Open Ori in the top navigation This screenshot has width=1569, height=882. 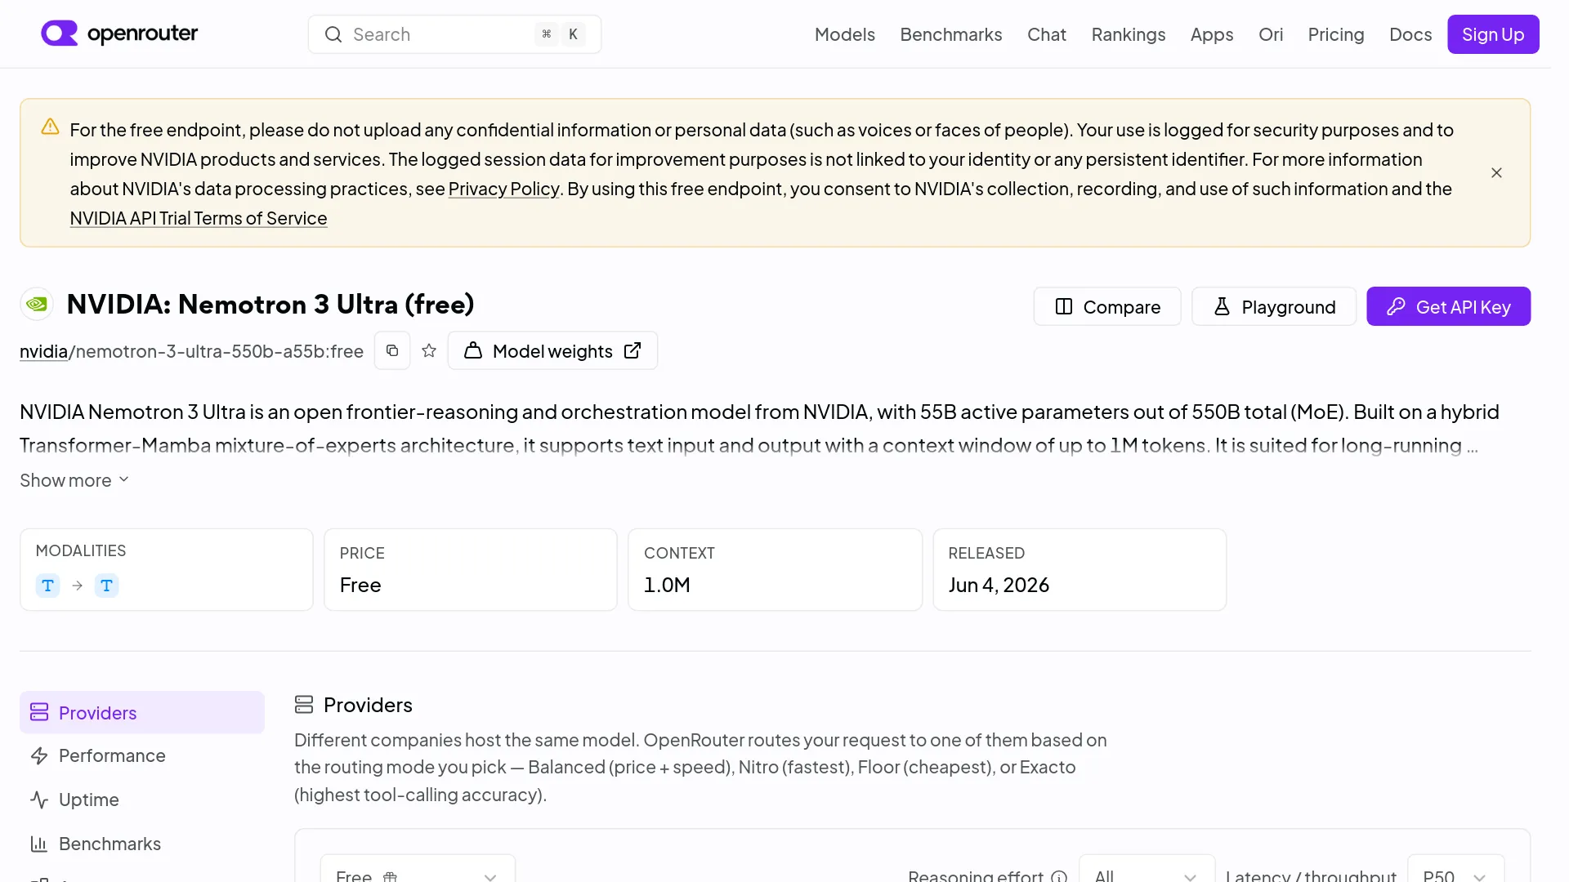(1271, 34)
